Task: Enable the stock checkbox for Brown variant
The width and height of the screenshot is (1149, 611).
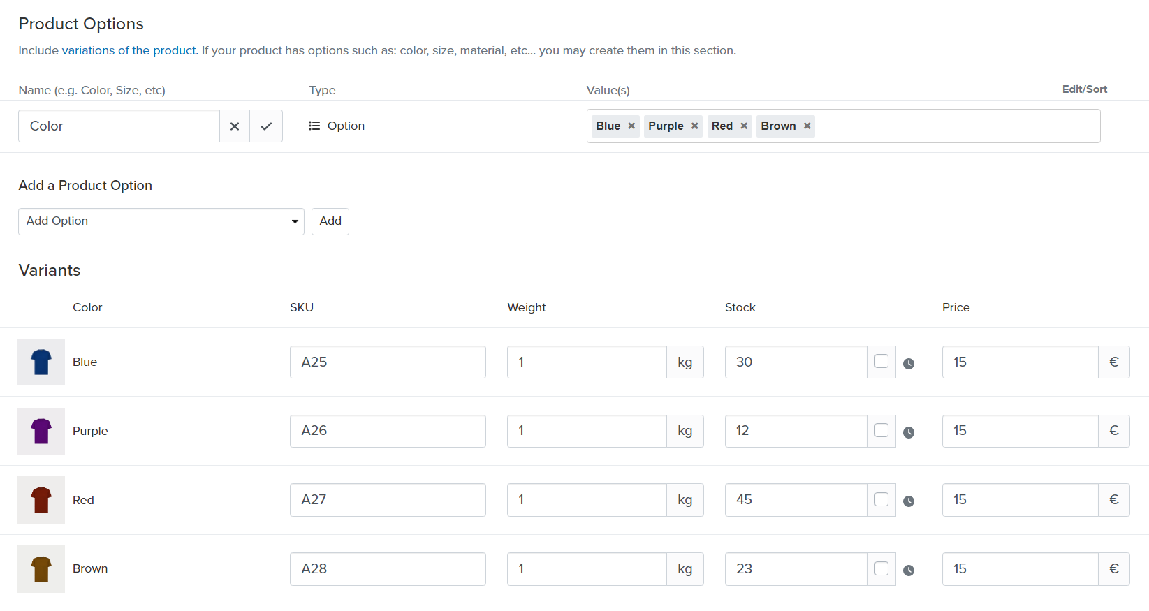Action: [x=881, y=569]
